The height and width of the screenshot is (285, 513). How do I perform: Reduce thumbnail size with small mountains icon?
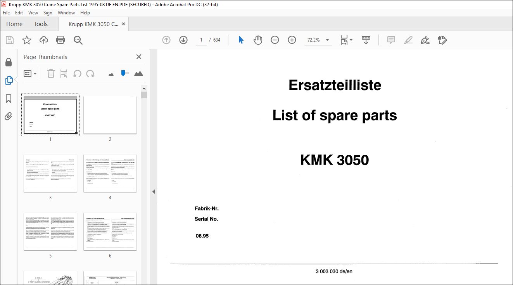pyautogui.click(x=111, y=74)
